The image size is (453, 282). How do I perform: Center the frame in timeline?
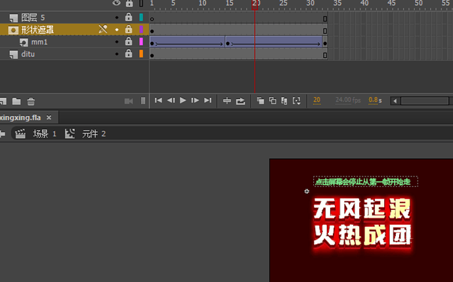click(x=227, y=100)
